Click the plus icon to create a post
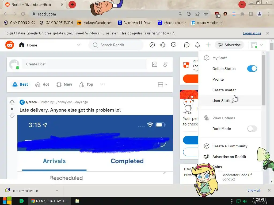 tap(208, 45)
